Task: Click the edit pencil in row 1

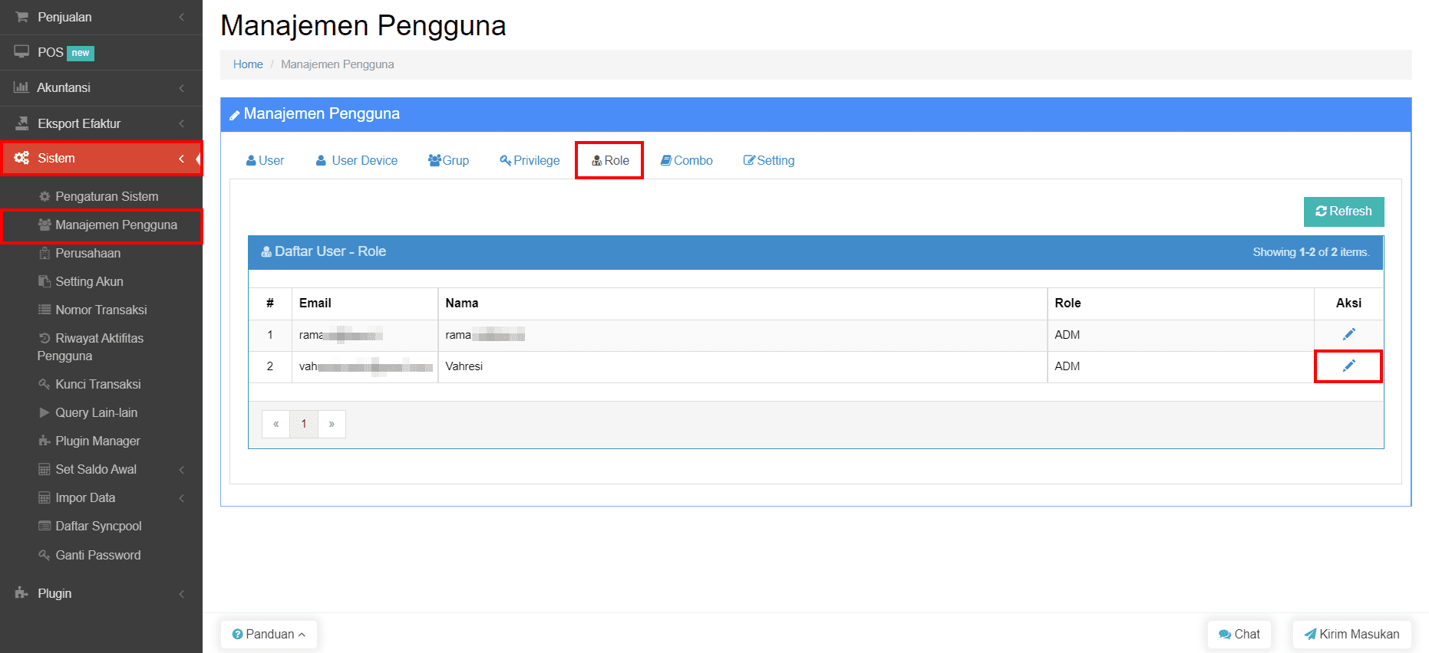Action: click(x=1348, y=334)
